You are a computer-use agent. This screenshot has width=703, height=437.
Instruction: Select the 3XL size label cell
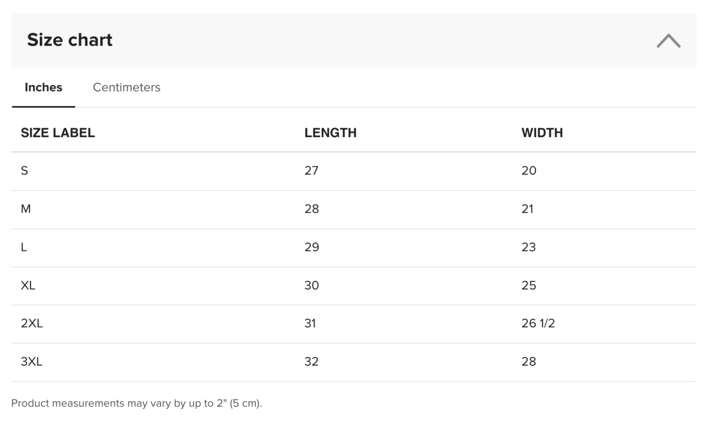click(32, 361)
